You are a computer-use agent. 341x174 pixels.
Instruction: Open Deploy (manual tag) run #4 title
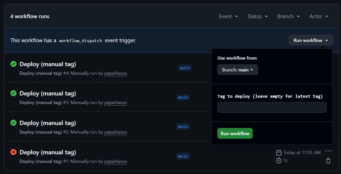[x=48, y=64]
